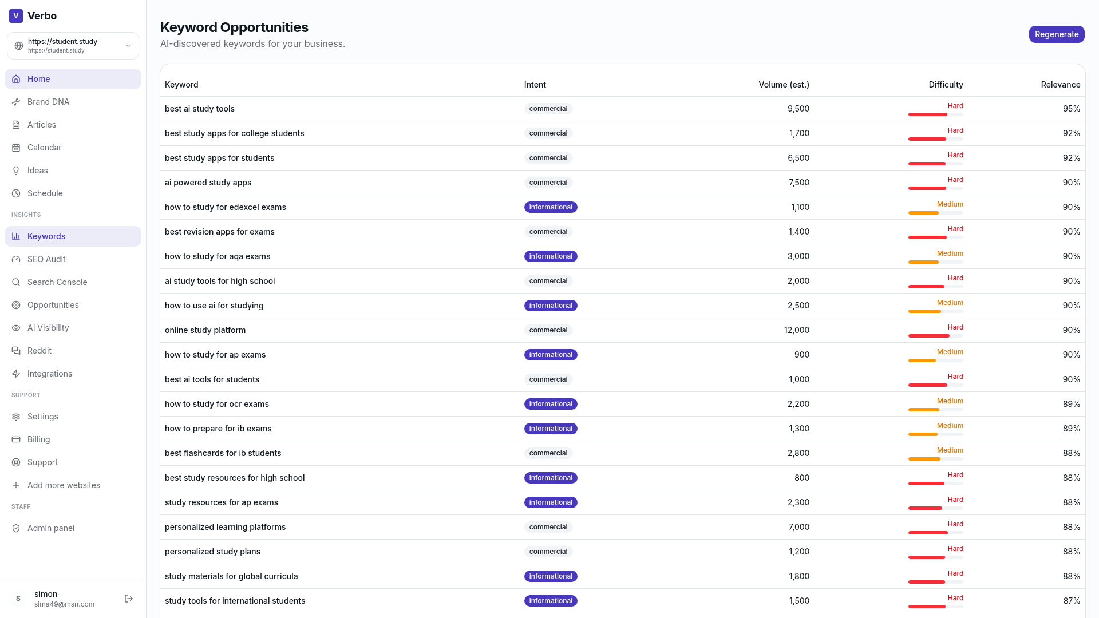Click the AI Visibility eye icon
The image size is (1099, 618).
tap(16, 328)
